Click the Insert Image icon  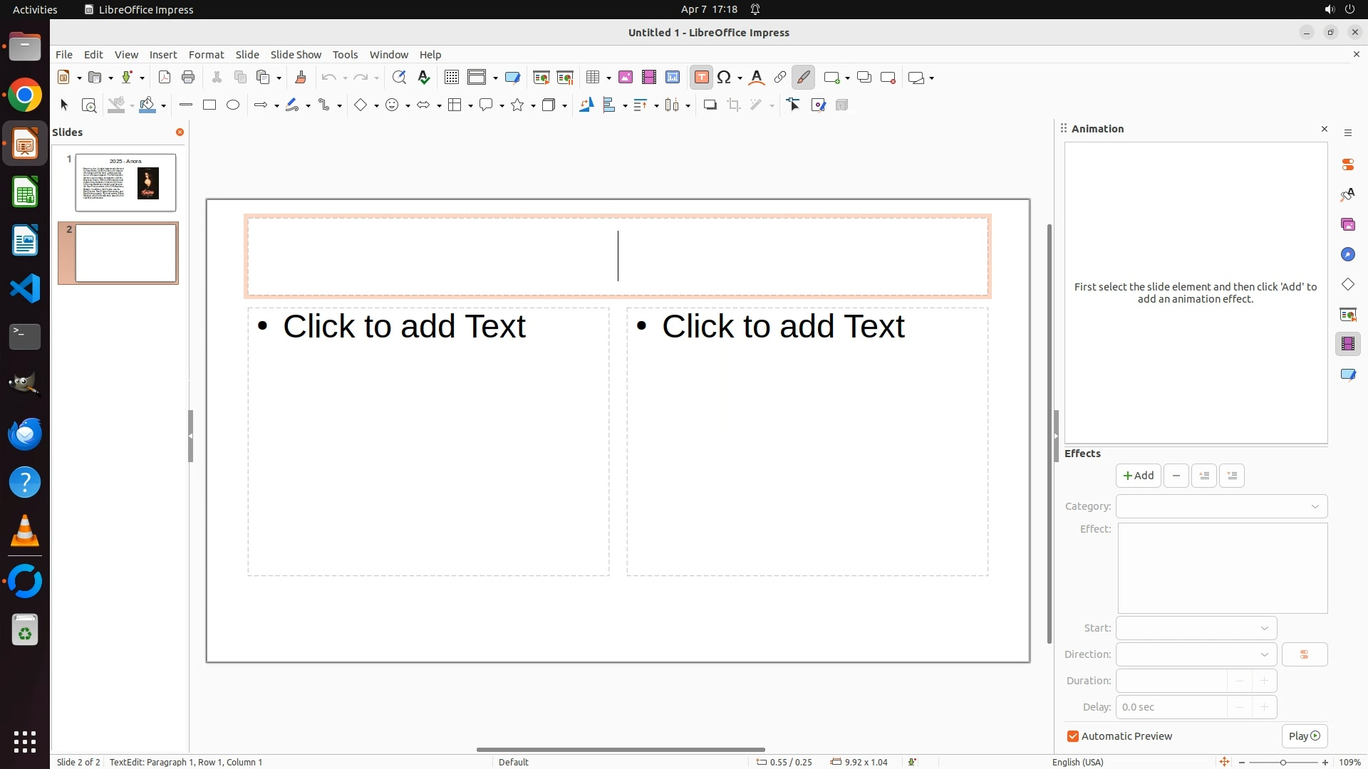tap(626, 78)
